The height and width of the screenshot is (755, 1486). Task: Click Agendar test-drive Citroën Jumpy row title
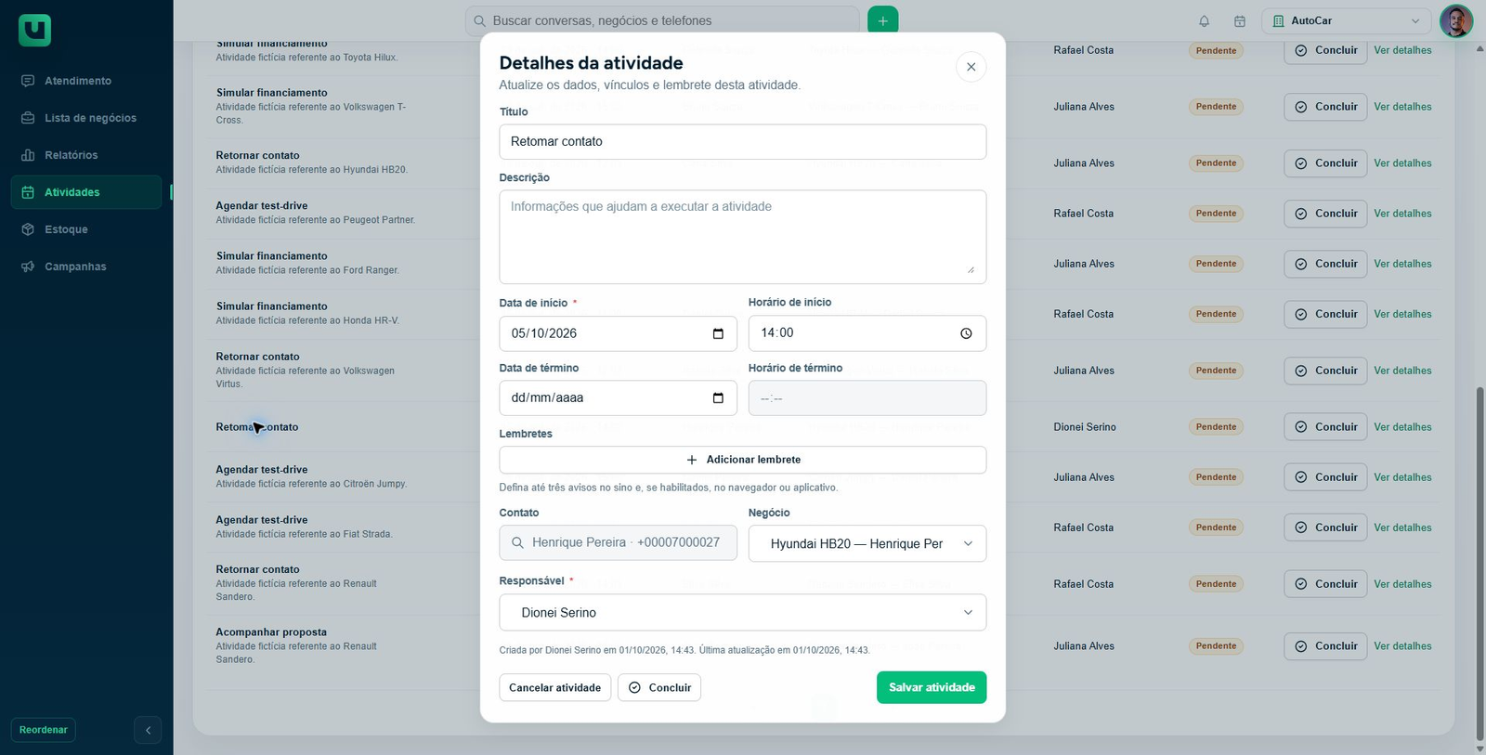click(x=262, y=470)
